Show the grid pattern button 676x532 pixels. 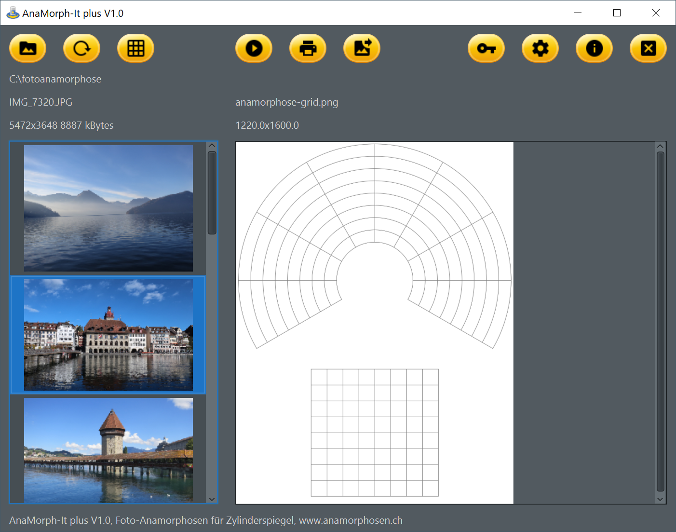tap(136, 48)
